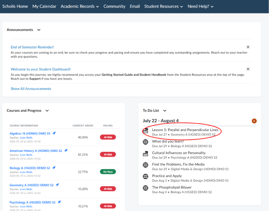Open Find the Problems, Fix the Media
This screenshot has width=269, height=211.
[178, 164]
